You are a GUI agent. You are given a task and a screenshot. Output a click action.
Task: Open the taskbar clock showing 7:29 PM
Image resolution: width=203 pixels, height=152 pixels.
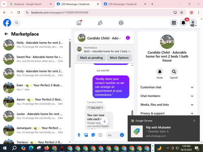[x=186, y=148]
